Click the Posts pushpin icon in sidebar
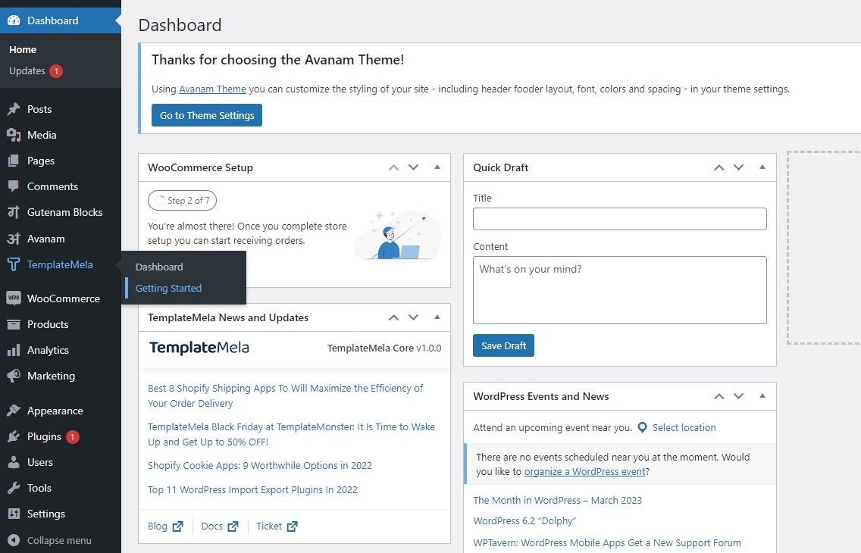 tap(14, 109)
